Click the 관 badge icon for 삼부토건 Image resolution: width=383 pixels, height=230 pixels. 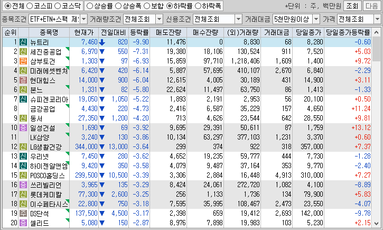(23, 61)
